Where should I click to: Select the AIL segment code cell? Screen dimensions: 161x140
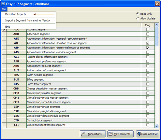tap(16, 43)
